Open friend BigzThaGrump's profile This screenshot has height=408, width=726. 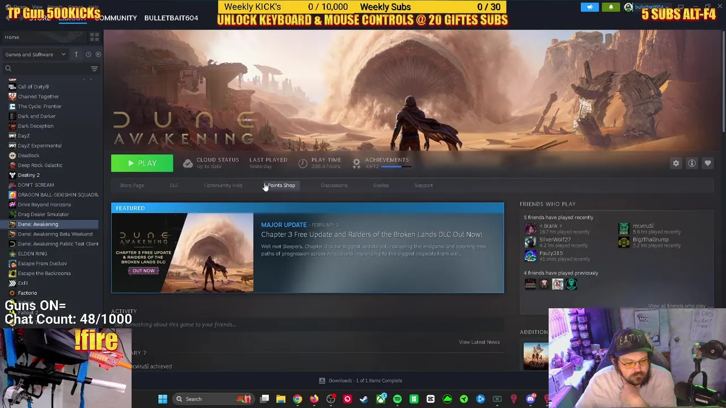pyautogui.click(x=651, y=240)
